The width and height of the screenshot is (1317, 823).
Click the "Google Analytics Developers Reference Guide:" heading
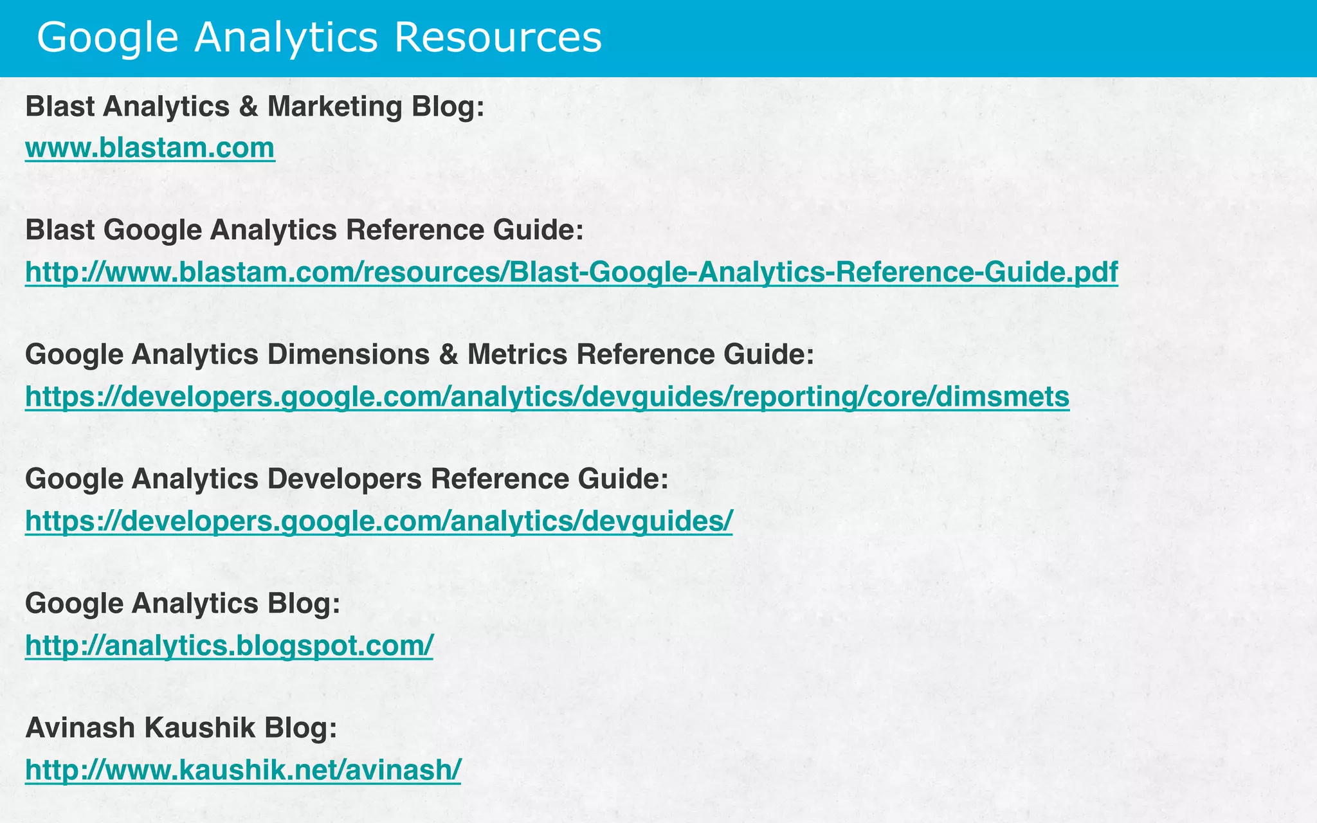tap(347, 479)
